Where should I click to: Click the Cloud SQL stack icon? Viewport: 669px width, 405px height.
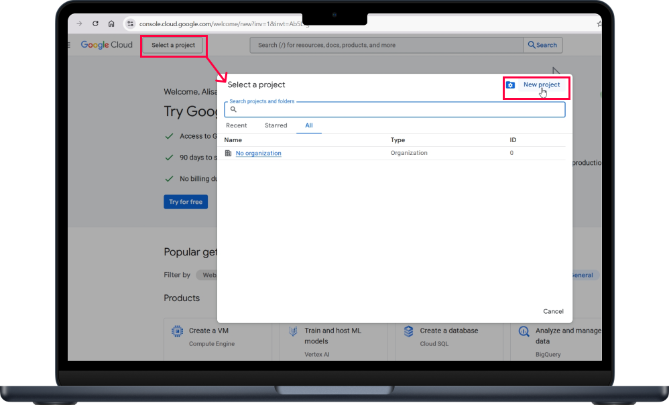[408, 331]
